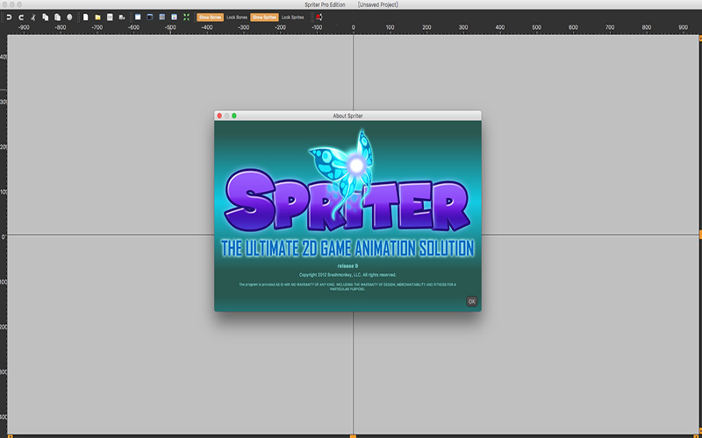Click the 500 mark on horizontal ruler
The image size is (702, 438).
click(x=536, y=27)
